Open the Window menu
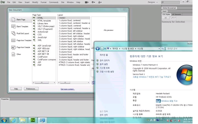 (x=70, y=2)
